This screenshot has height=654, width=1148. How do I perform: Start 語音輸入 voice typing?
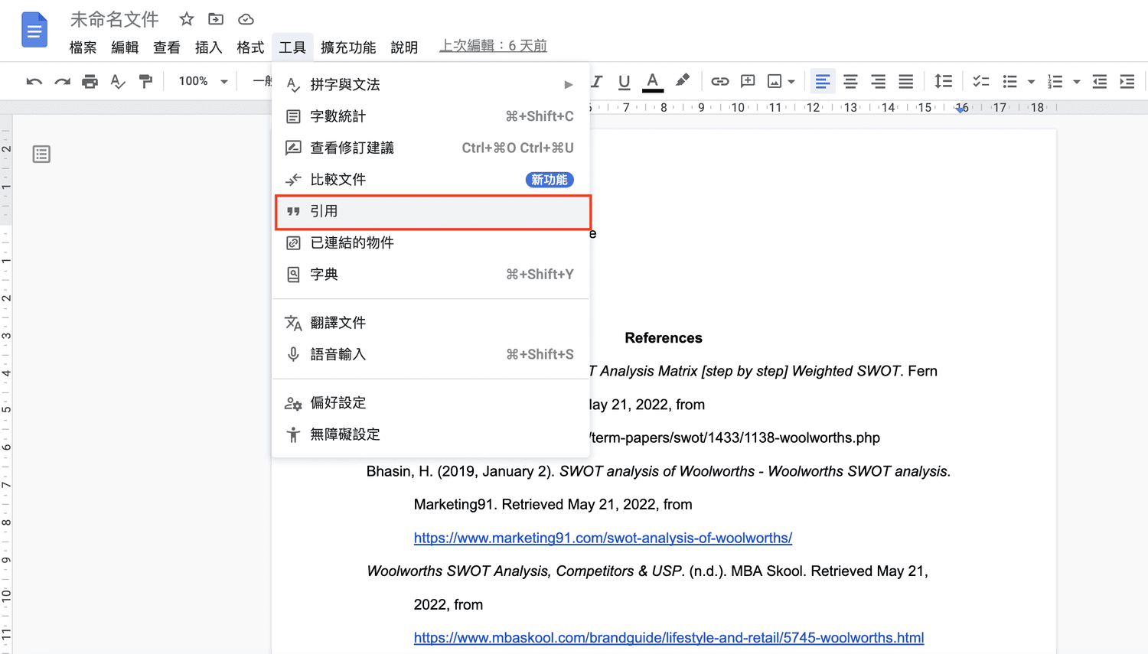(x=430, y=354)
